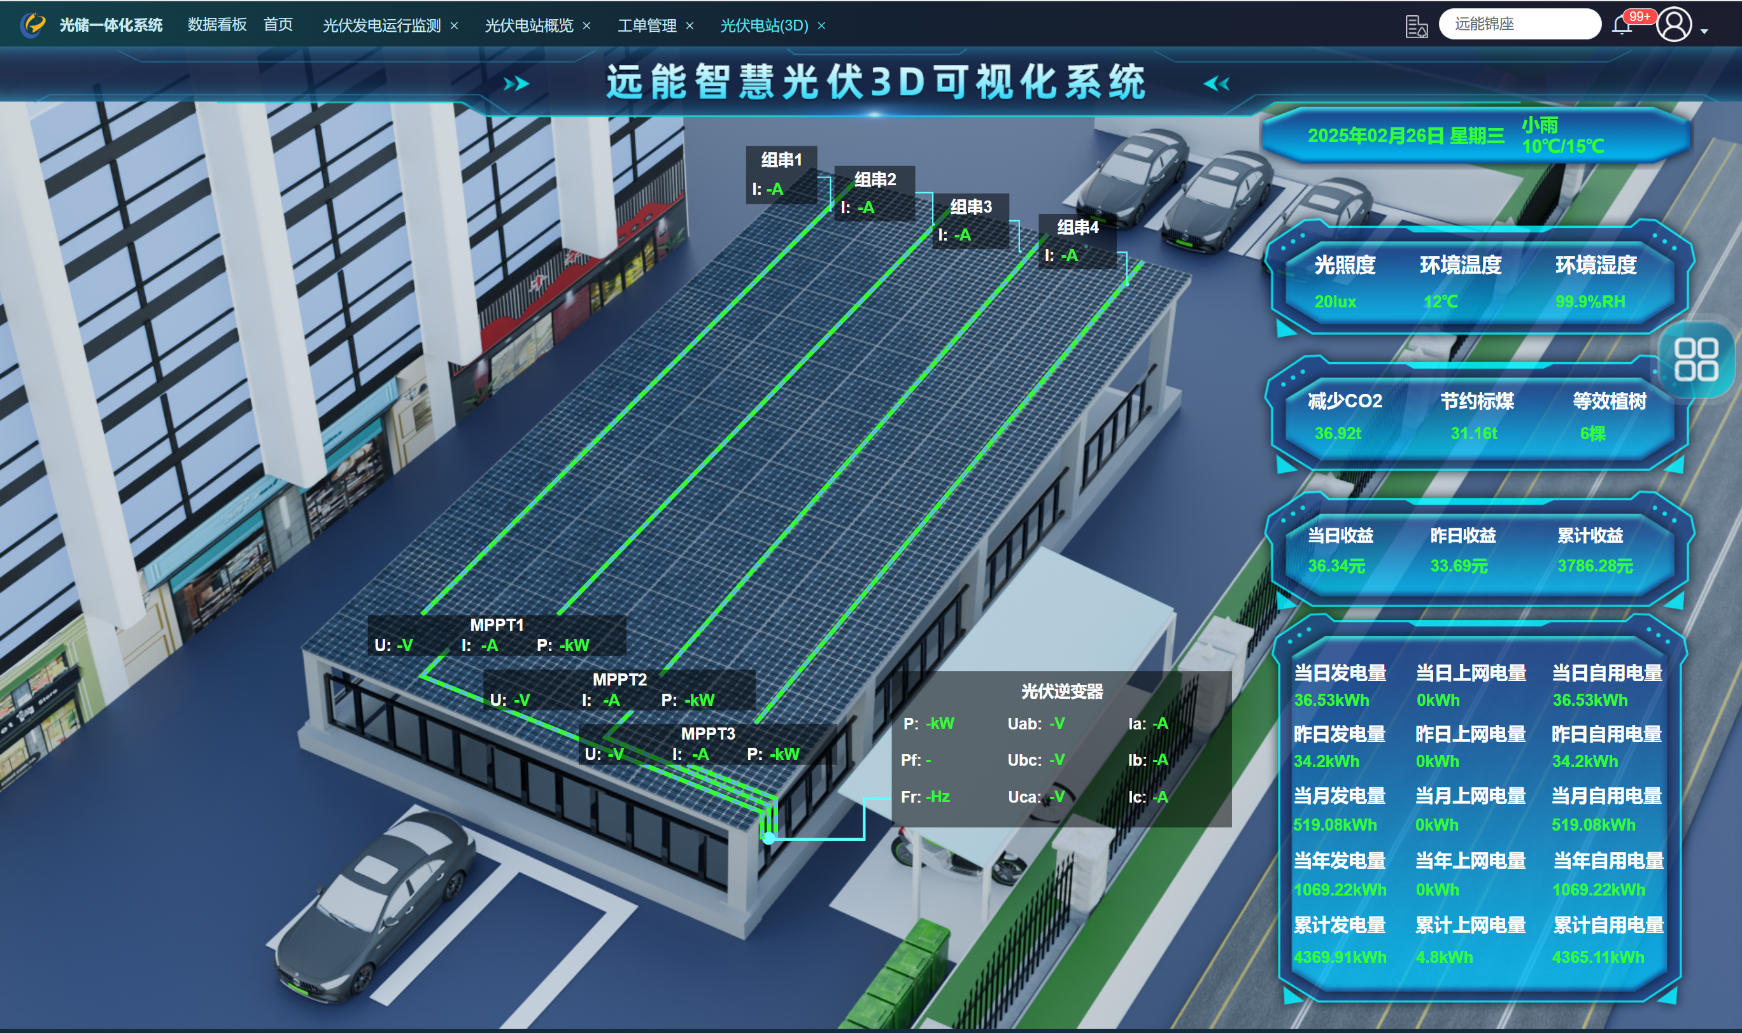Expand the user account dropdown arrow
Viewport: 1742px width, 1033px height.
click(x=1704, y=31)
